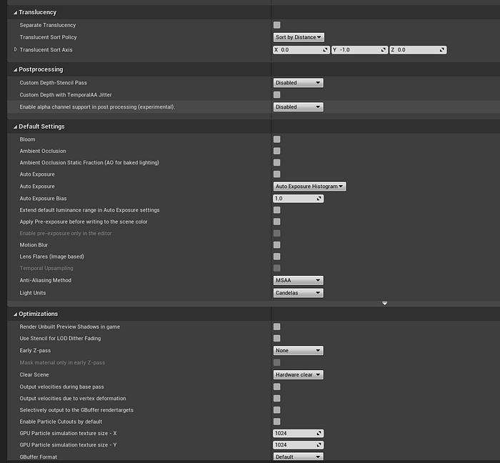
Task: Toggle Extend default luminance range checkbox
Action: click(277, 210)
